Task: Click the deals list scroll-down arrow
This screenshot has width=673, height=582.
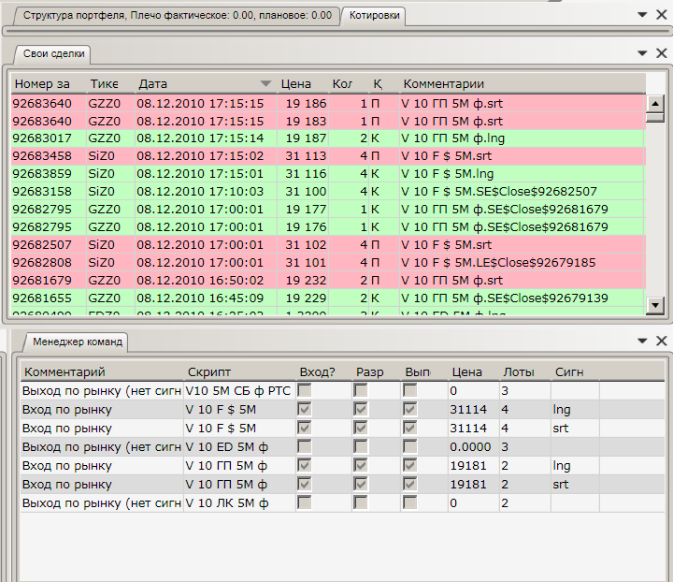Action: (x=654, y=304)
